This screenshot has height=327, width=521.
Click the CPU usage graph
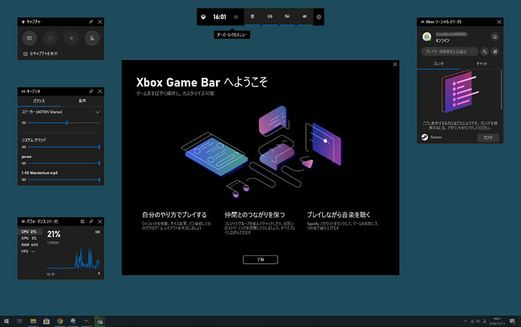click(73, 258)
